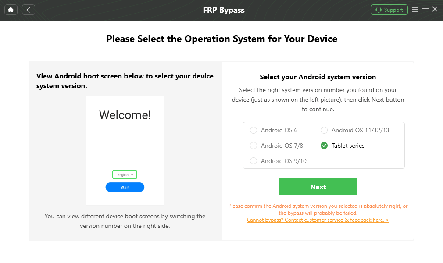Pick the Android OS 11/12/13 option

click(324, 130)
